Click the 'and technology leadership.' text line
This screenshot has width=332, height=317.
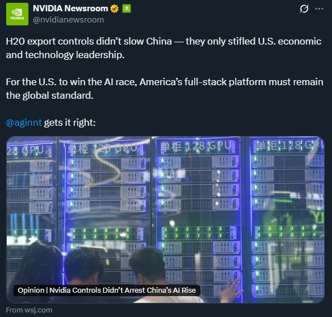pos(65,55)
